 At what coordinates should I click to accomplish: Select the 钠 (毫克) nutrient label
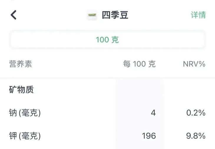tap(25, 113)
